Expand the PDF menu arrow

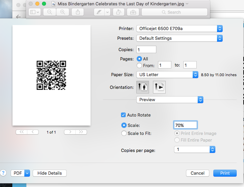click(x=27, y=173)
